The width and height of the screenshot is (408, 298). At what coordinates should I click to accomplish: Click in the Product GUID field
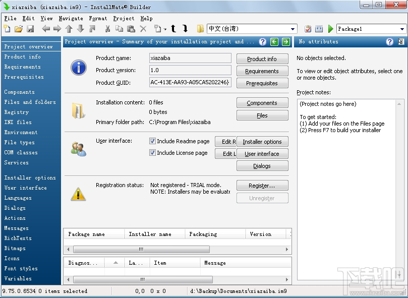click(x=190, y=83)
